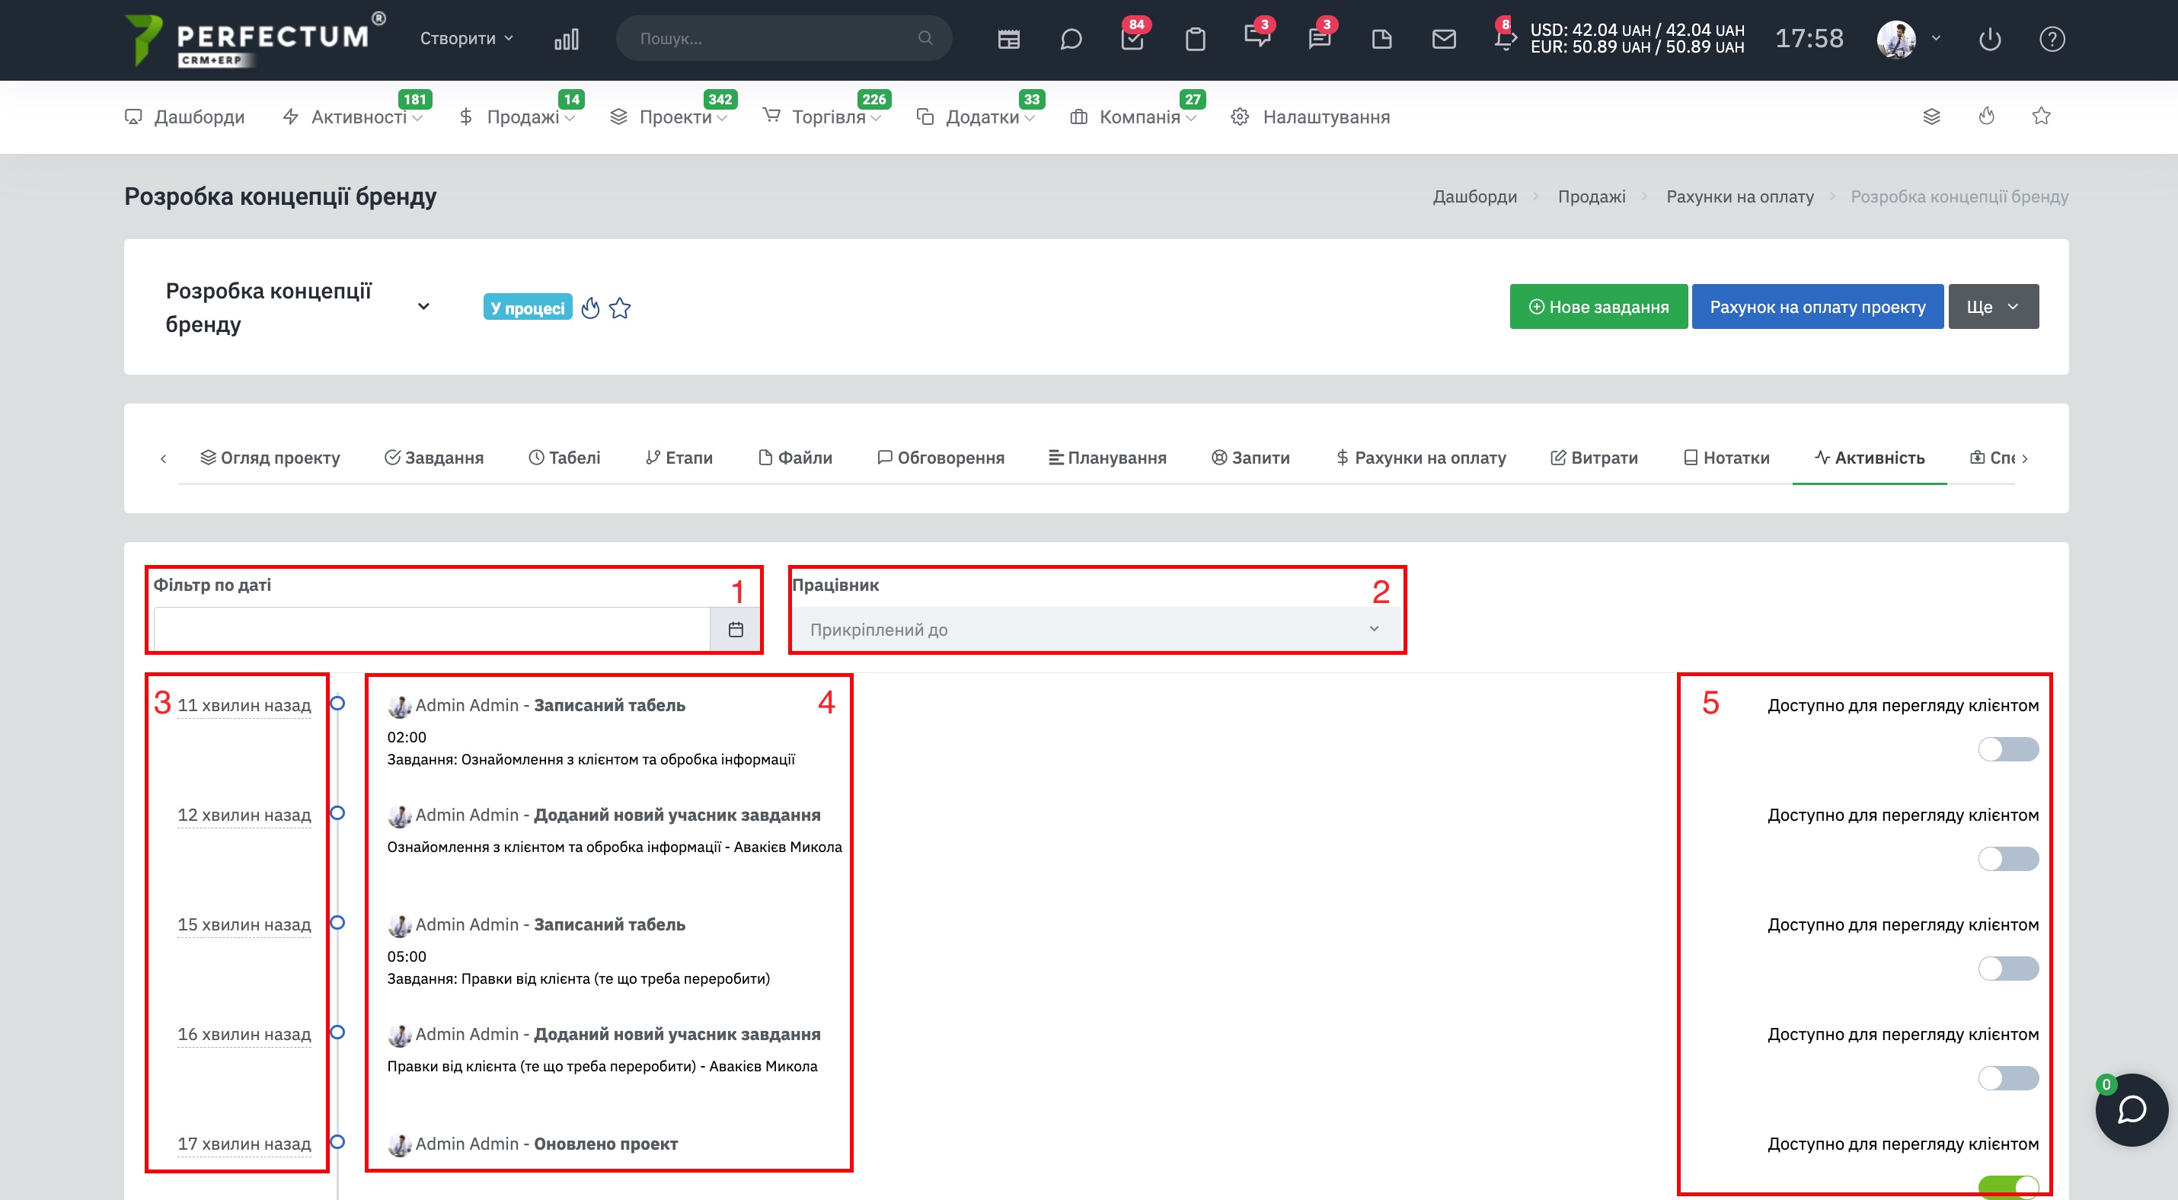Open the Ще dropdown button
This screenshot has width=2178, height=1200.
pyautogui.click(x=1993, y=307)
